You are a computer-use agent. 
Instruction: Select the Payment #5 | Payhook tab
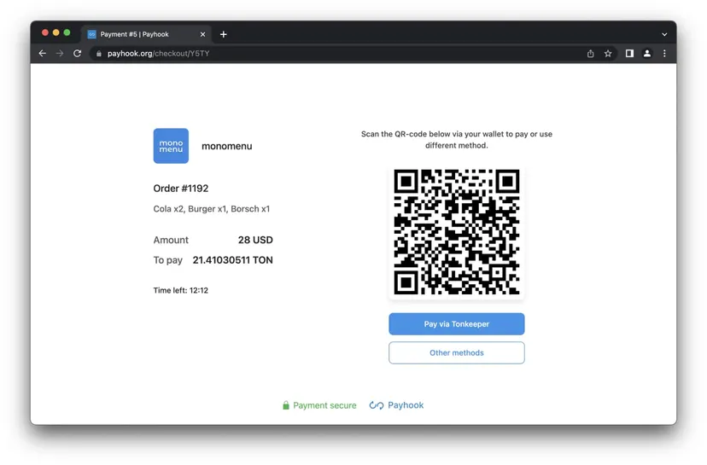pos(146,34)
